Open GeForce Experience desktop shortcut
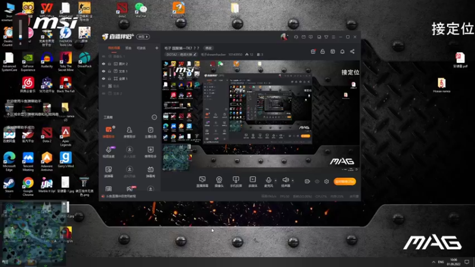 pos(28,62)
